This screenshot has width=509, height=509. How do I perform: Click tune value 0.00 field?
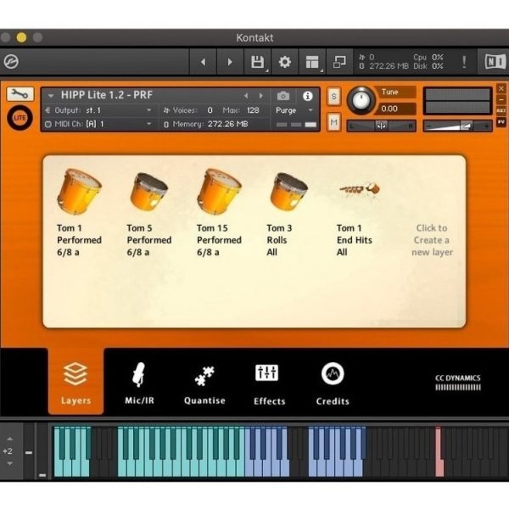395,109
